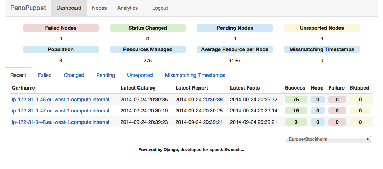Select the Failed Nodes status badge
This screenshot has width=383, height=169.
[x=61, y=28]
